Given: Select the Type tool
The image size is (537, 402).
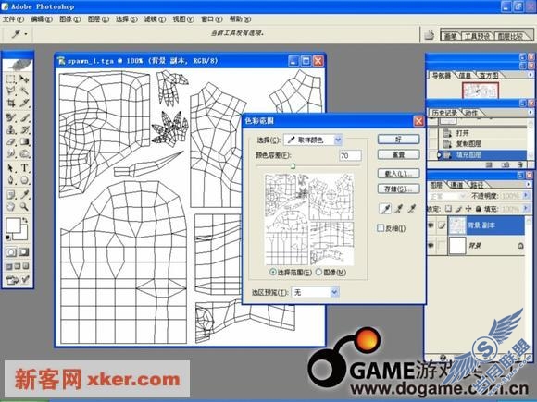Looking at the screenshot, I should tap(25, 168).
